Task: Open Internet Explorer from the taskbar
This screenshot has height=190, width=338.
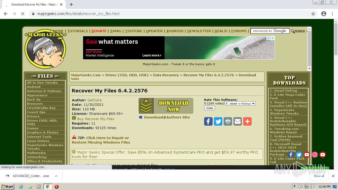Action: point(21,187)
